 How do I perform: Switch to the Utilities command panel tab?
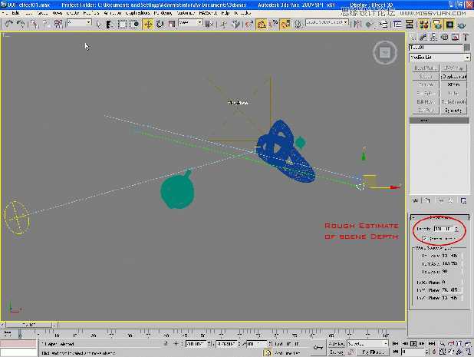pyautogui.click(x=466, y=37)
